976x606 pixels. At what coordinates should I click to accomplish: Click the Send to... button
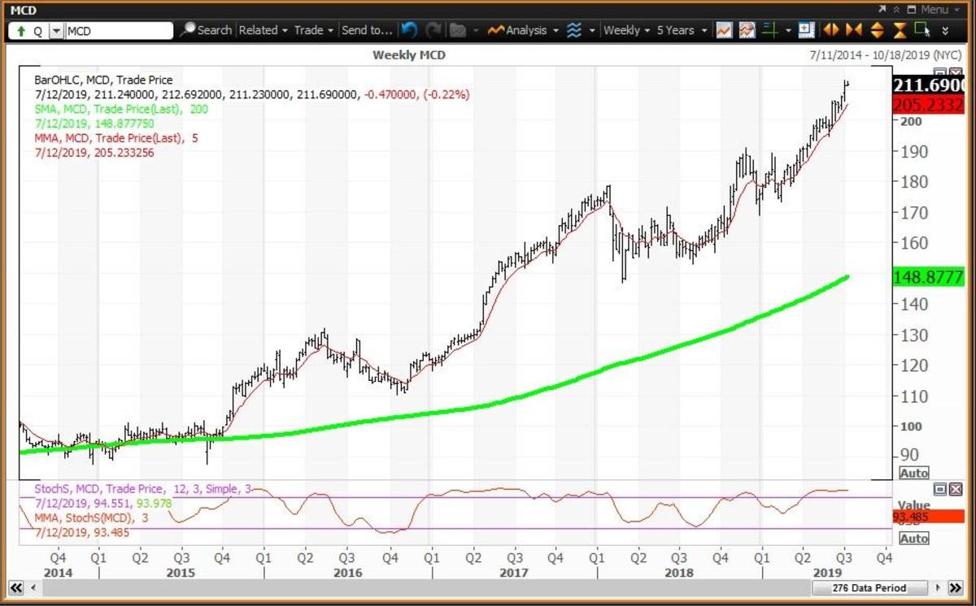coord(367,30)
